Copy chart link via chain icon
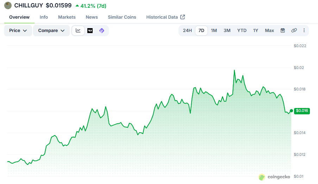318x184 pixels. point(294,30)
